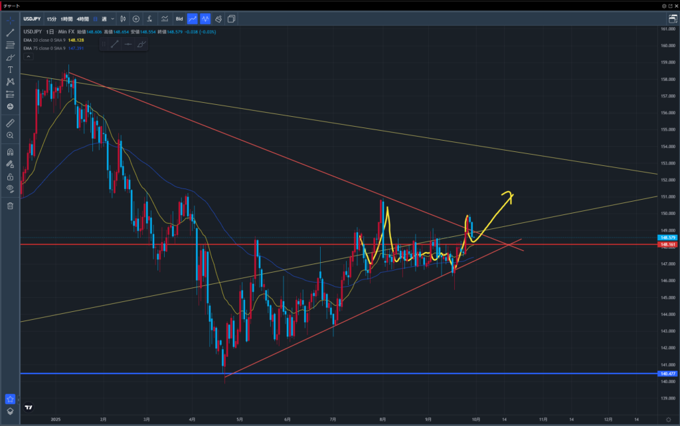Select the trend line drawing tool
The image size is (680, 426).
pyautogui.click(x=10, y=33)
